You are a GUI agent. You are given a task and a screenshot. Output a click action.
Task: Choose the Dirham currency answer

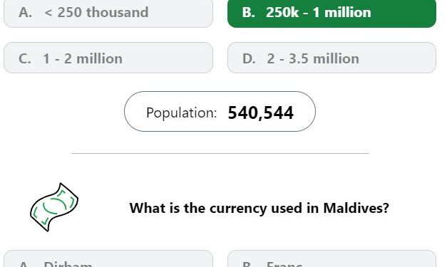(x=108, y=258)
